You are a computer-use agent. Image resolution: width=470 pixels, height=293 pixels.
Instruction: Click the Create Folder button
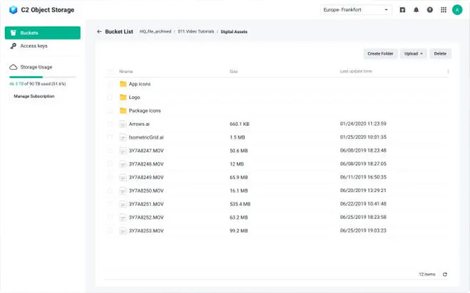(x=380, y=53)
